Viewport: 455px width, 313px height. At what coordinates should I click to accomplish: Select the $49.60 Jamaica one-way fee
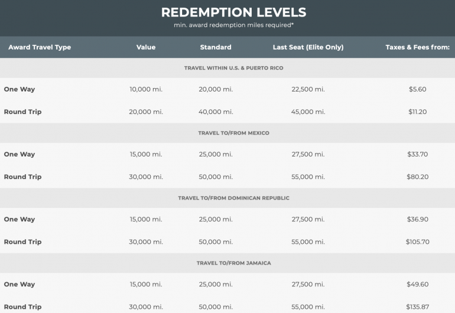tap(417, 284)
